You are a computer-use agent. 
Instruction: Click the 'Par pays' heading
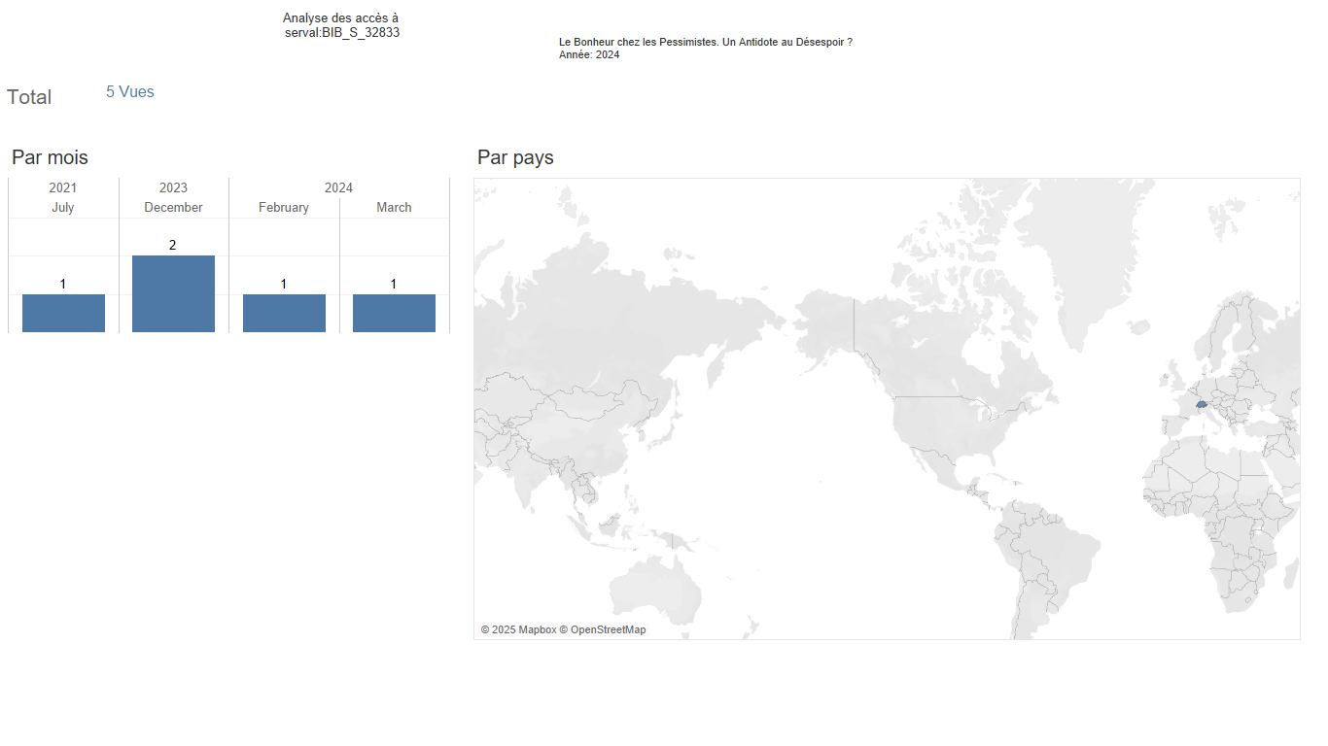(x=515, y=157)
